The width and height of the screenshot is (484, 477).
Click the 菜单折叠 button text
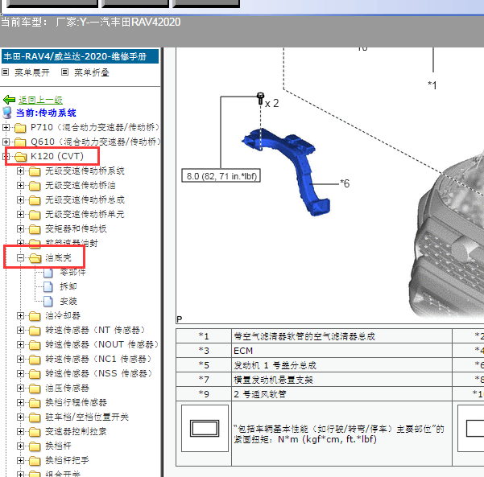point(91,72)
